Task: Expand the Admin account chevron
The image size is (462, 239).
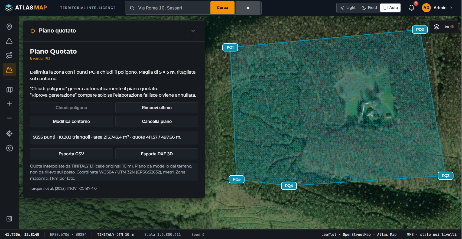Action: (x=451, y=8)
